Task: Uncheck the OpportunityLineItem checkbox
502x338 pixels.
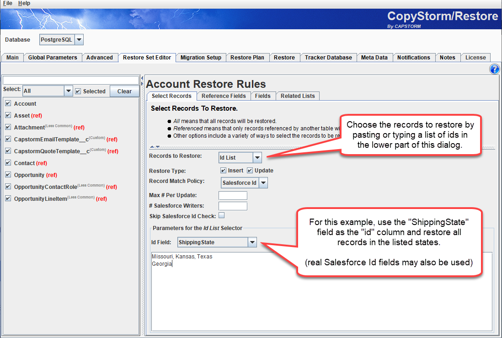Action: tap(8, 199)
